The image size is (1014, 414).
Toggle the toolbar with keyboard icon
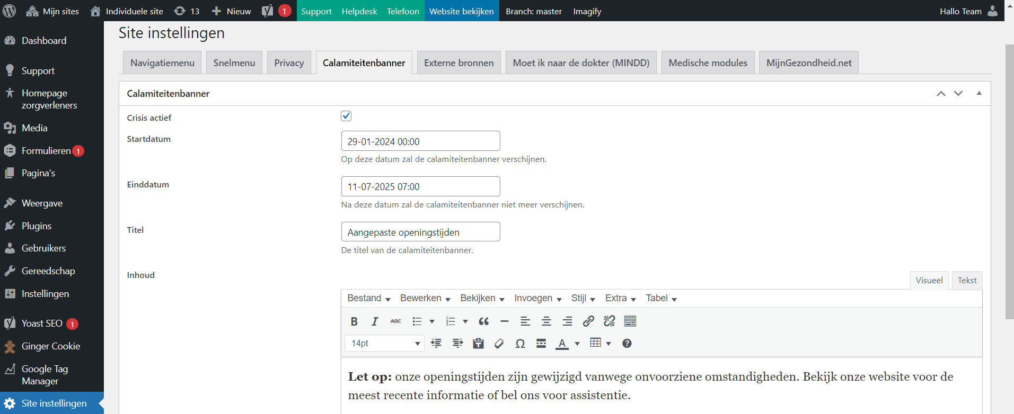pos(630,321)
